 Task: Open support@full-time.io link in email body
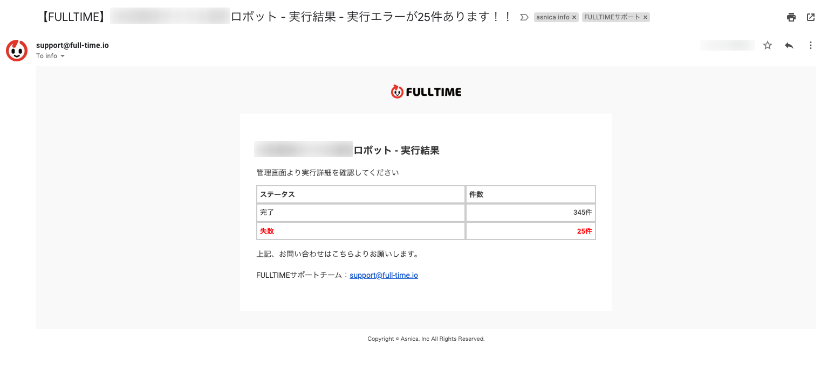384,275
